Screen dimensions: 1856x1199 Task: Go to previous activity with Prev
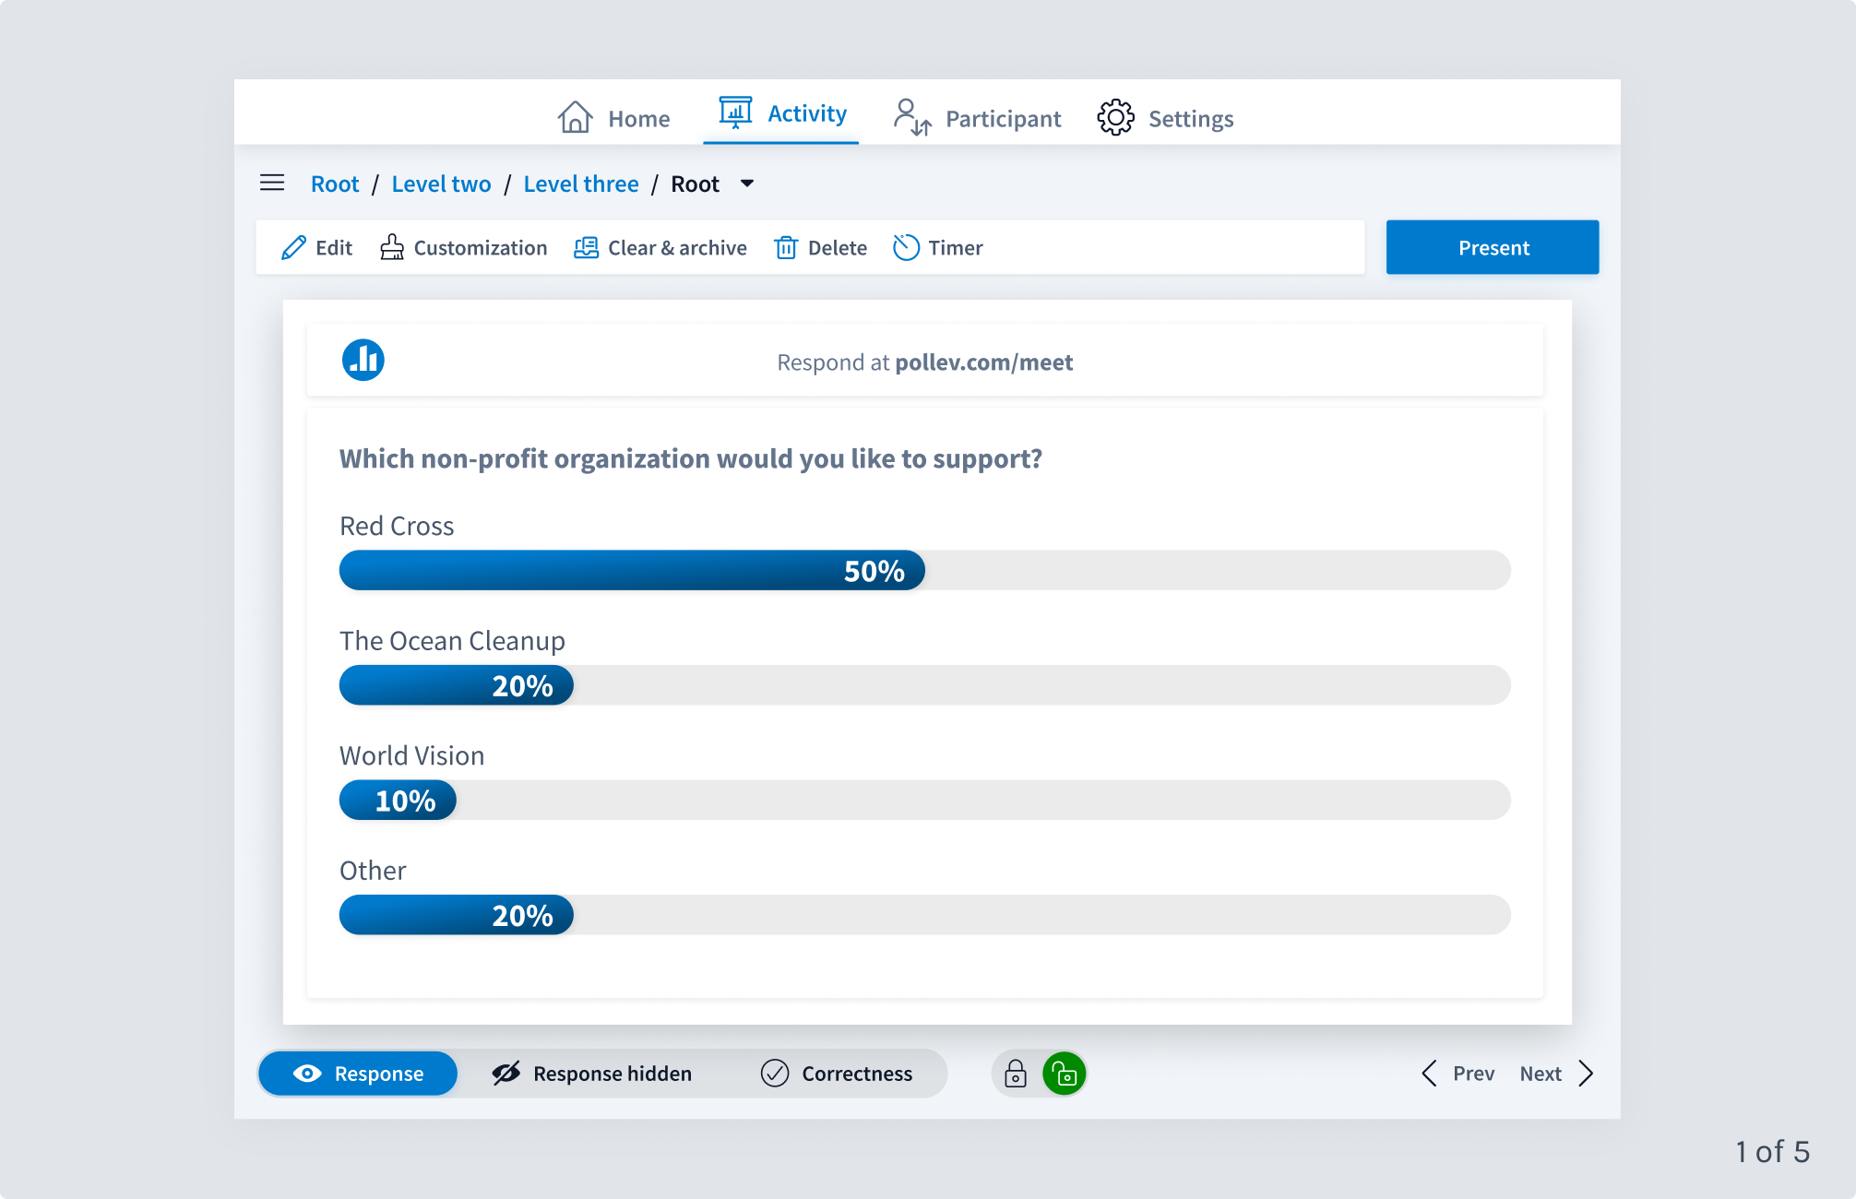point(1457,1074)
